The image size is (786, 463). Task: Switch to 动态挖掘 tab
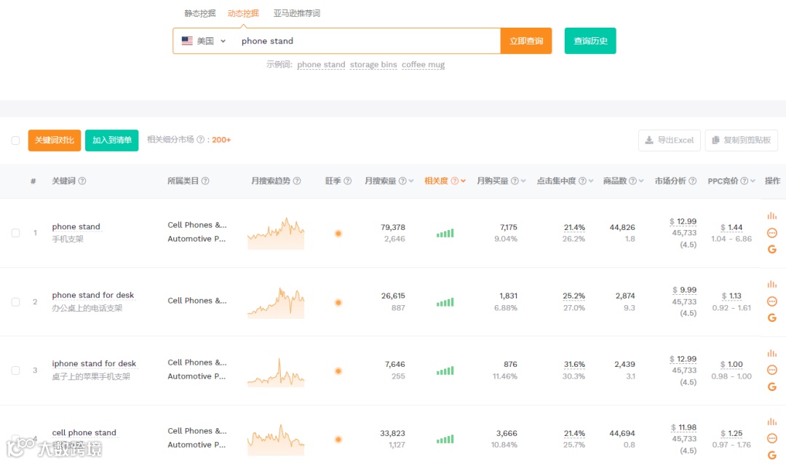[x=243, y=14]
